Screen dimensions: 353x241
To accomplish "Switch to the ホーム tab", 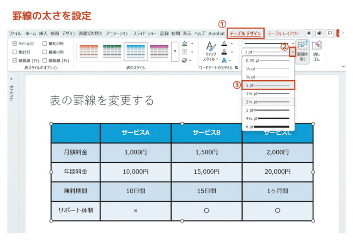I will pyautogui.click(x=31, y=33).
